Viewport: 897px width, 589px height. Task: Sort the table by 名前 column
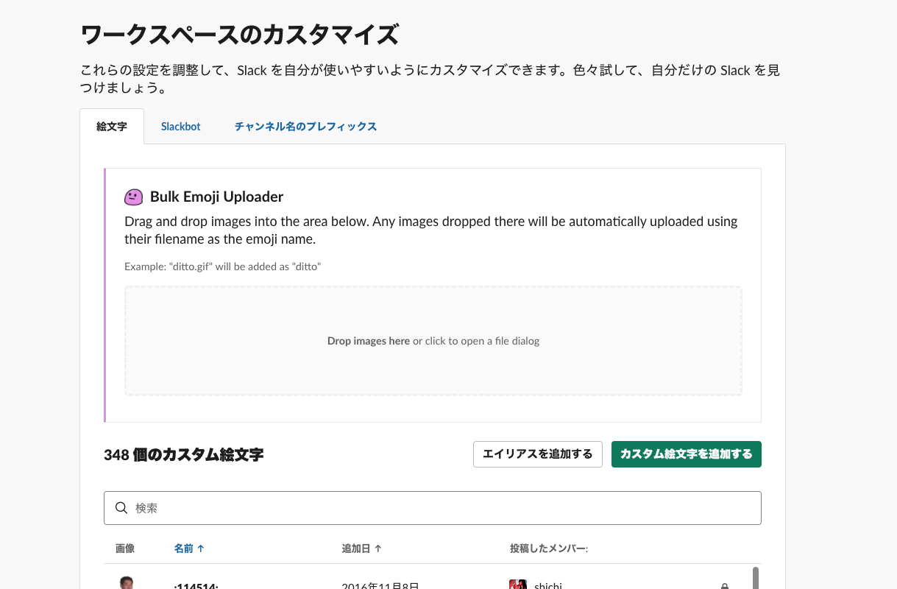189,549
